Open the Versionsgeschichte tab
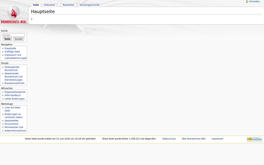 click(x=90, y=5)
